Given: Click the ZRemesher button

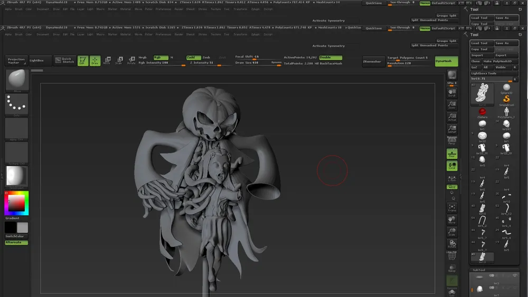Looking at the screenshot, I should coord(372,61).
